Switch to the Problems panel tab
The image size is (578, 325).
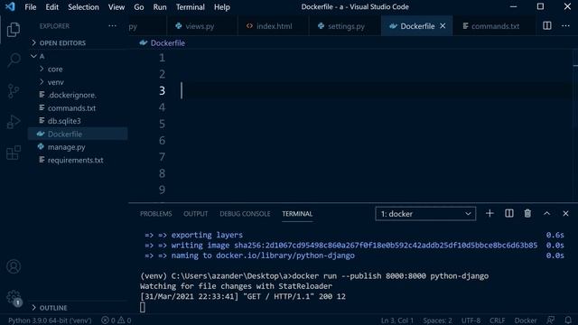(x=156, y=214)
